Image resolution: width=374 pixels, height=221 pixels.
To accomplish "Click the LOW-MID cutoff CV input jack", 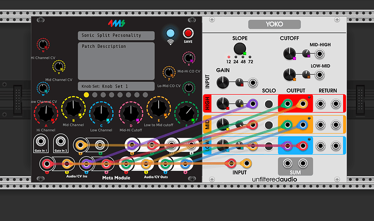I will point(320,75).
